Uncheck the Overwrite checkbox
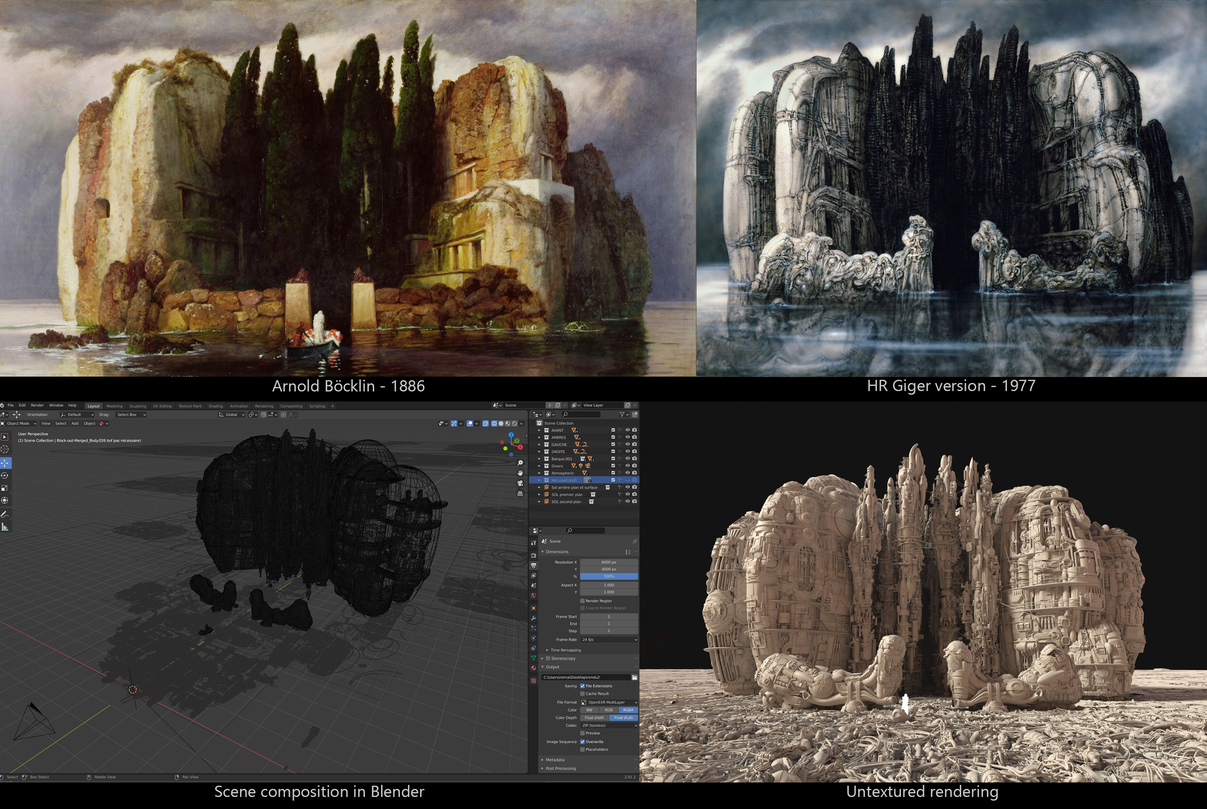1207x809 pixels. pyautogui.click(x=582, y=742)
